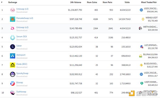Sort by Visits column header

[127, 2]
